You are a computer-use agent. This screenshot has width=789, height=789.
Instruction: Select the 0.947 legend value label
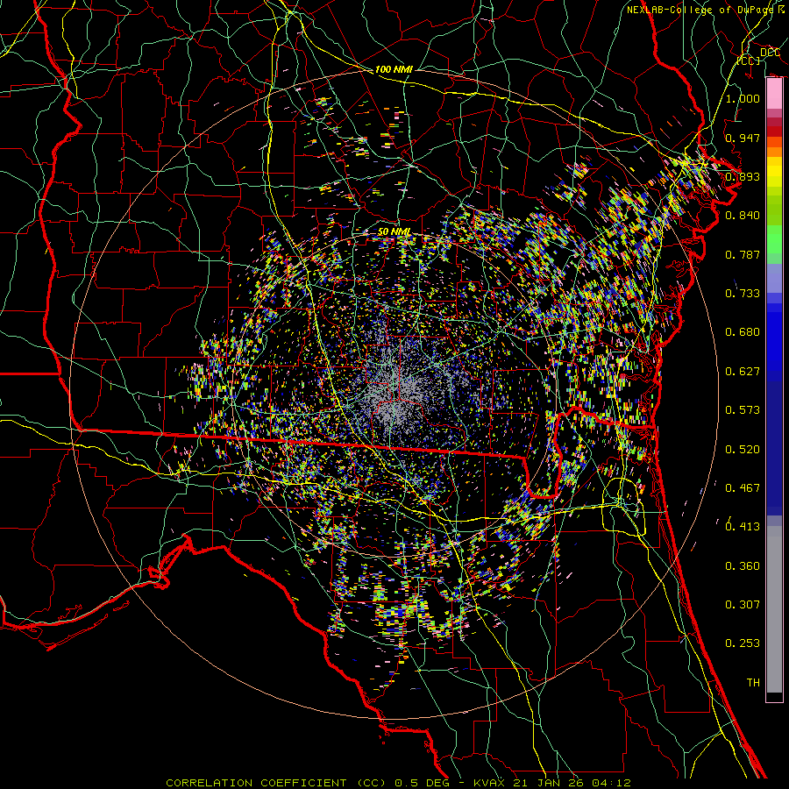[x=743, y=138]
